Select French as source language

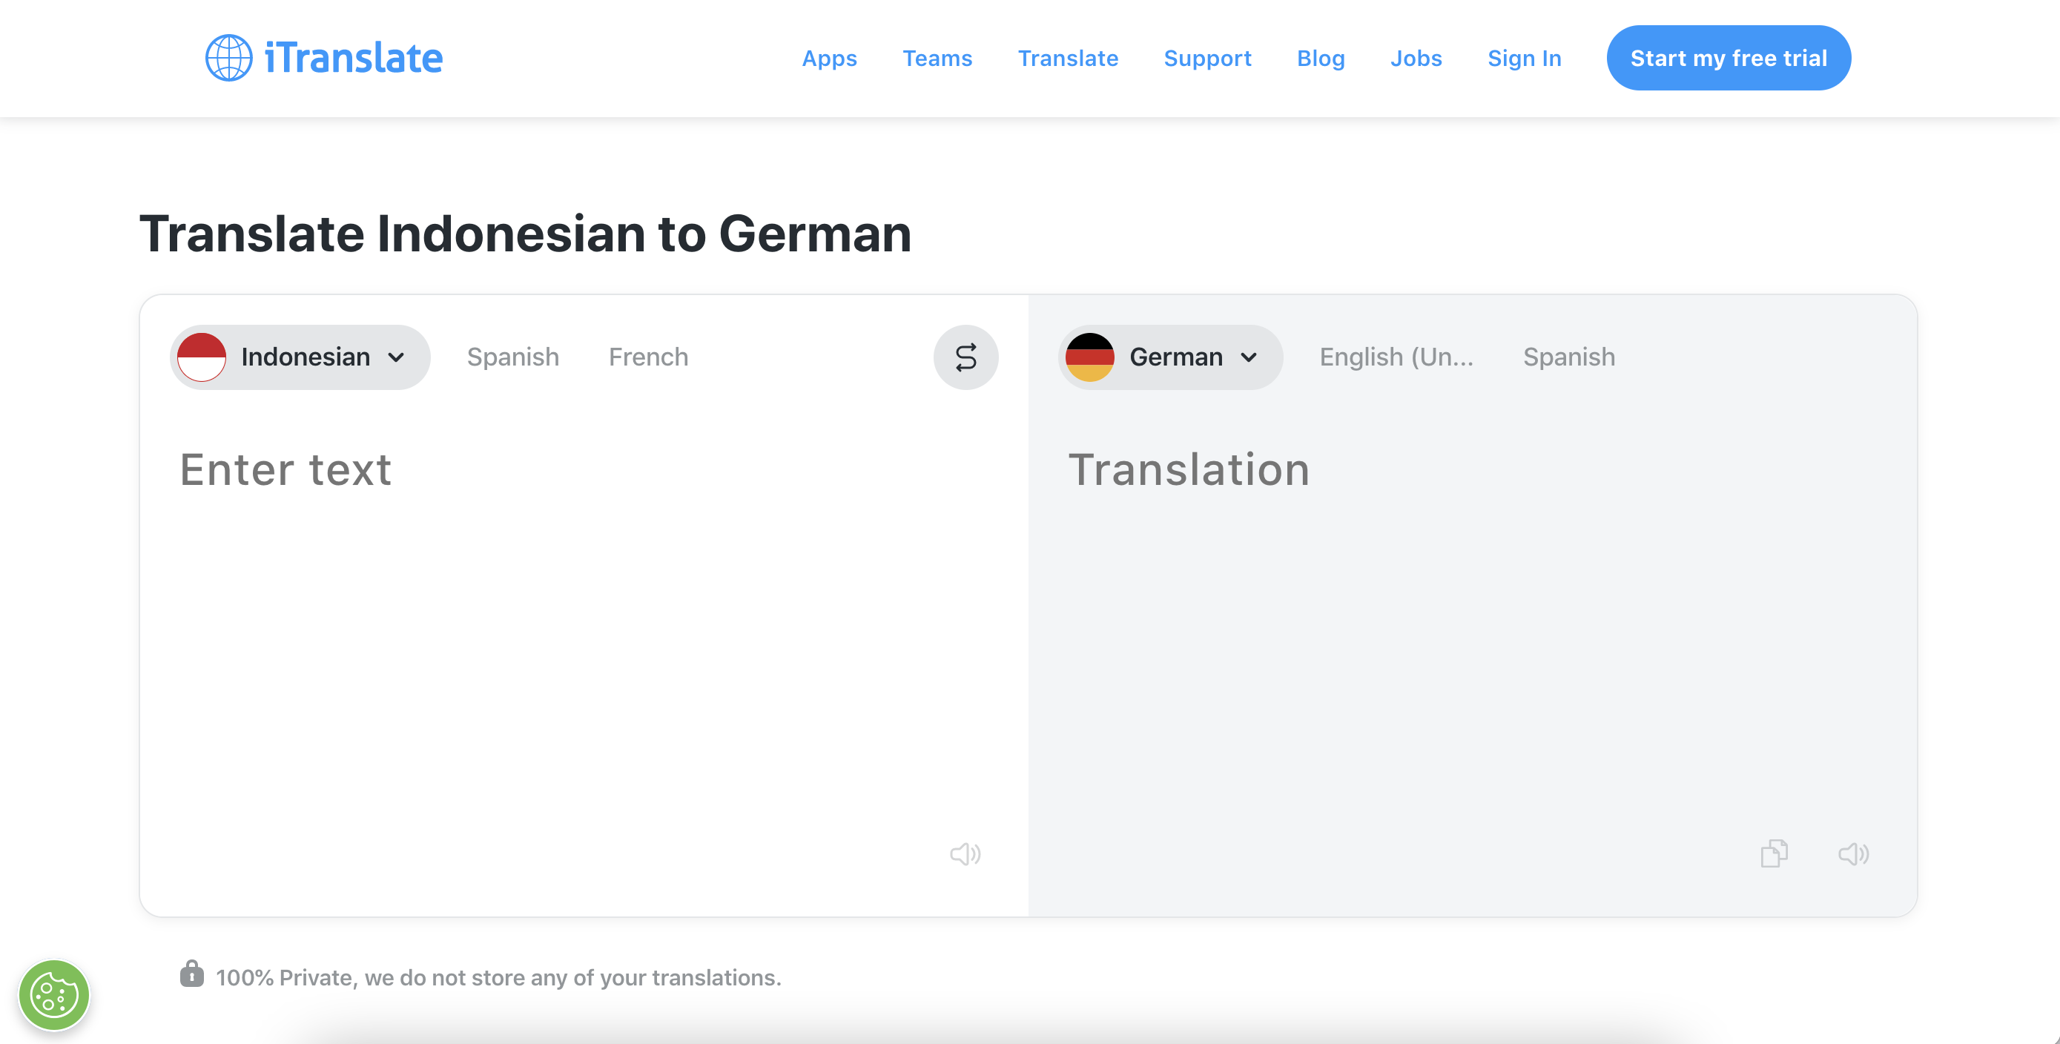pyautogui.click(x=648, y=357)
